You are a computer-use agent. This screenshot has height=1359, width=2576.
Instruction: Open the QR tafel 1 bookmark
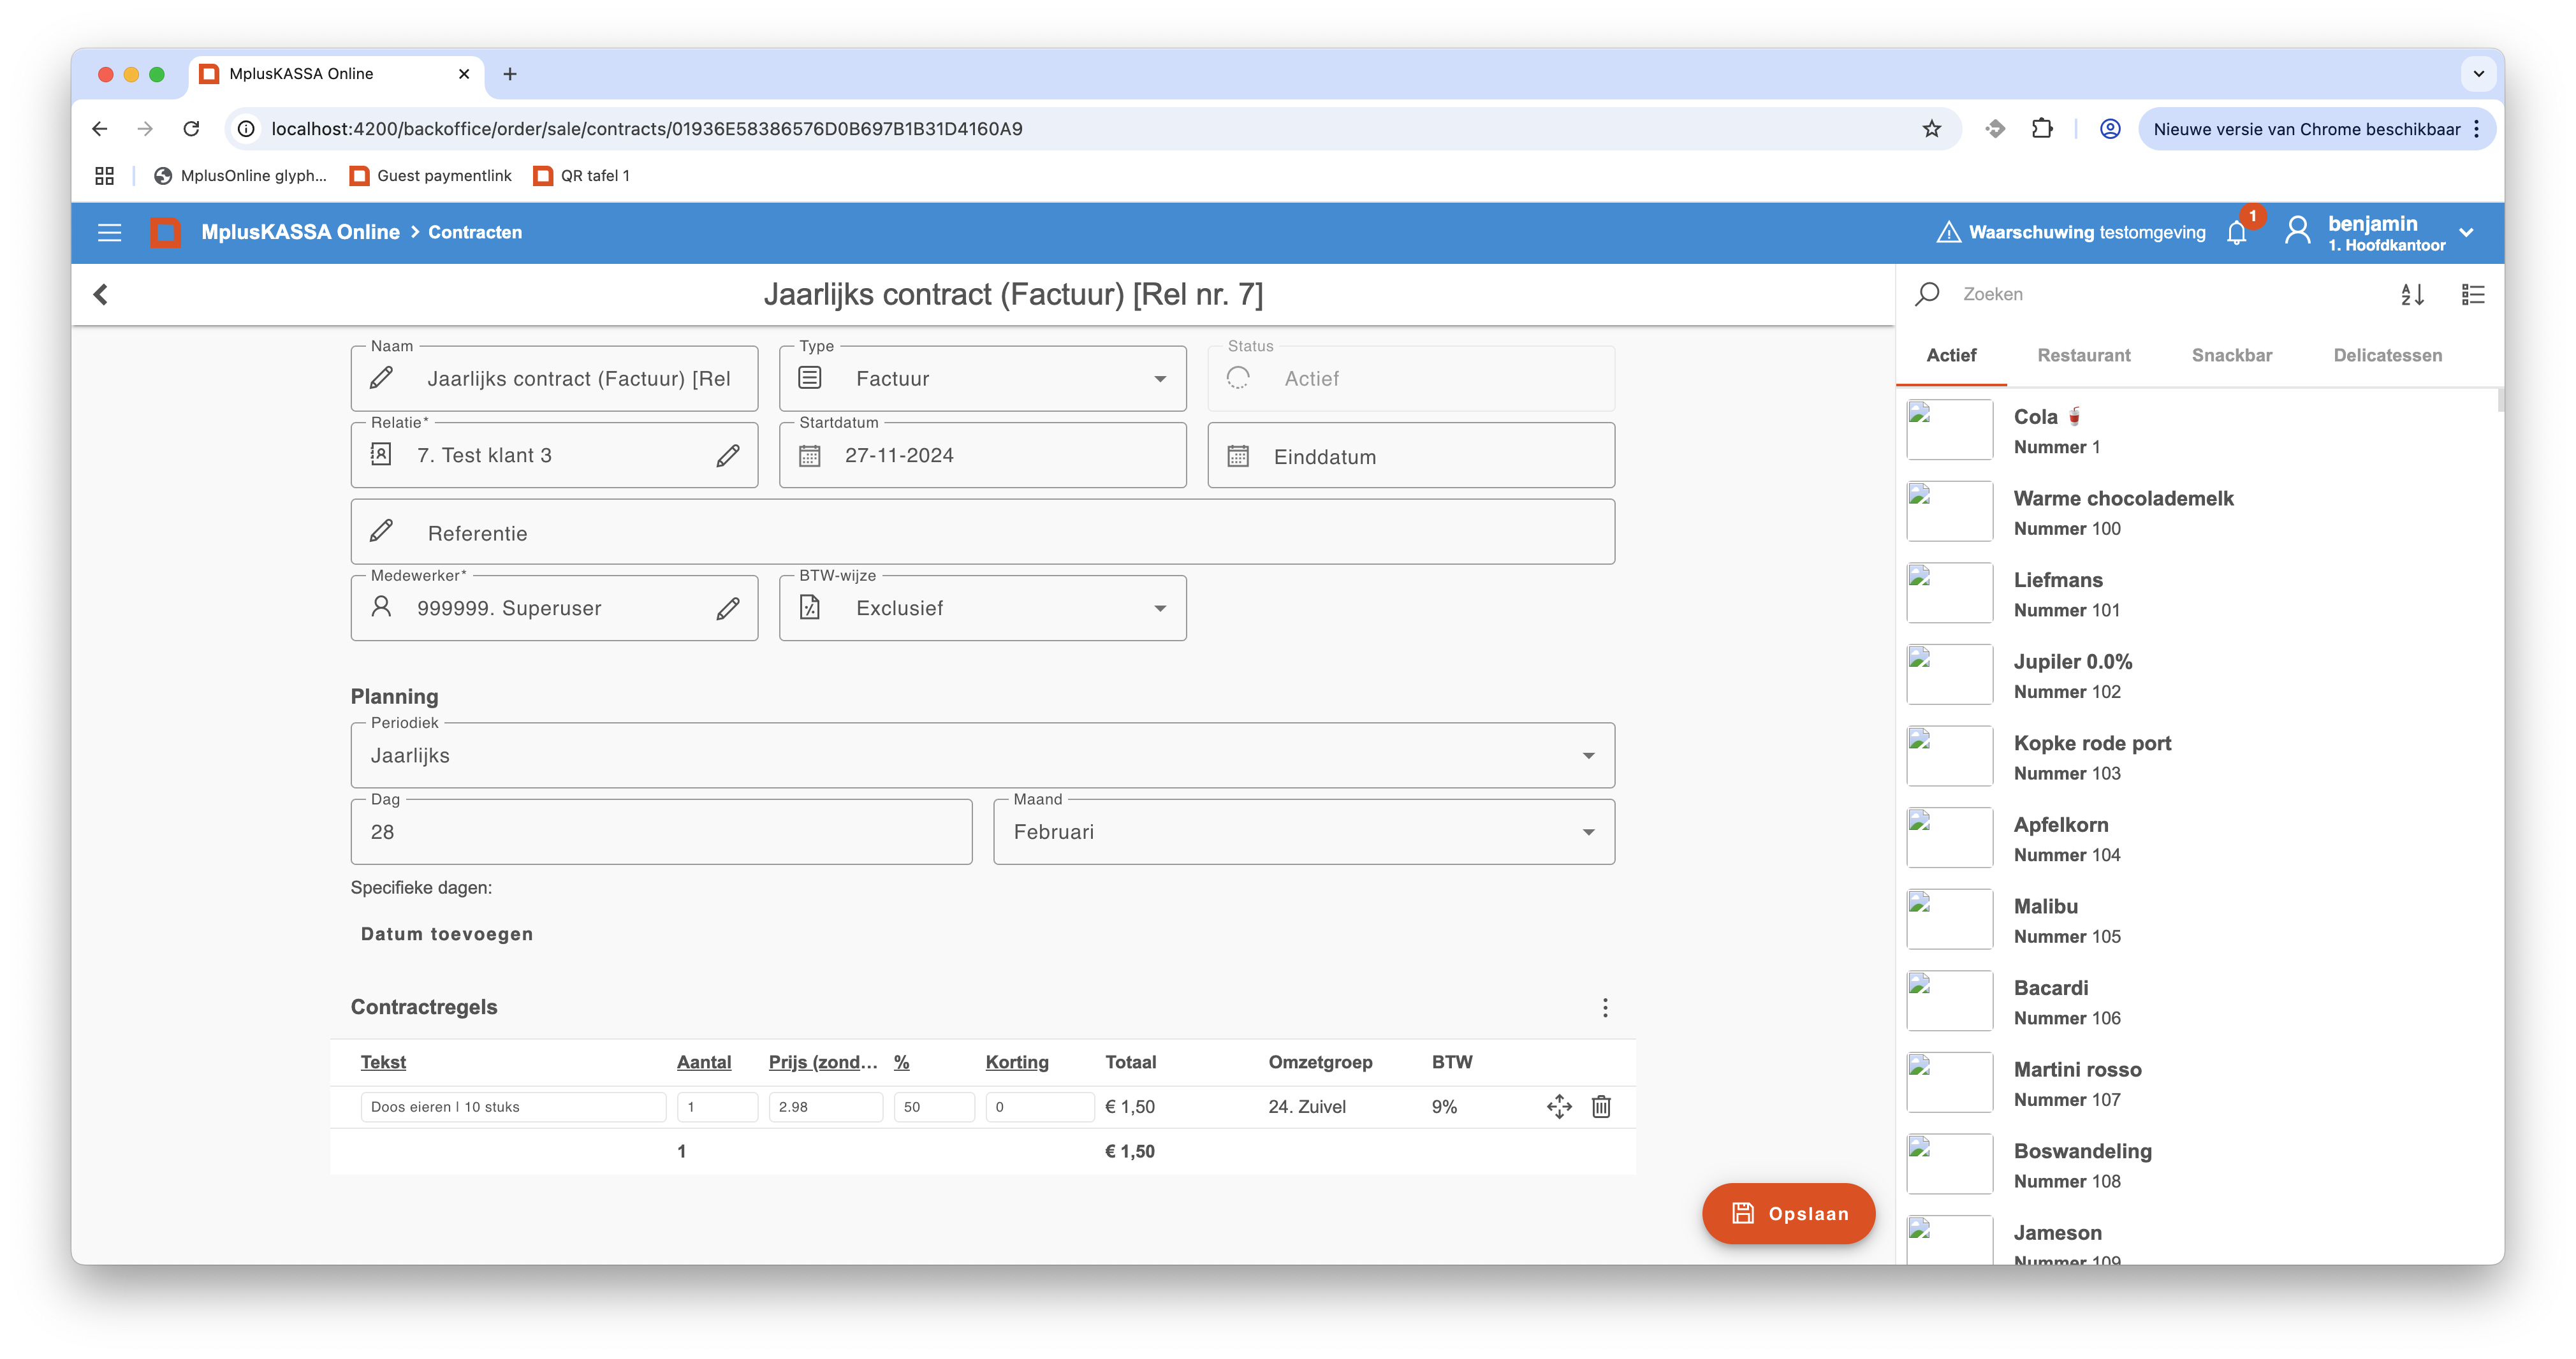[582, 176]
